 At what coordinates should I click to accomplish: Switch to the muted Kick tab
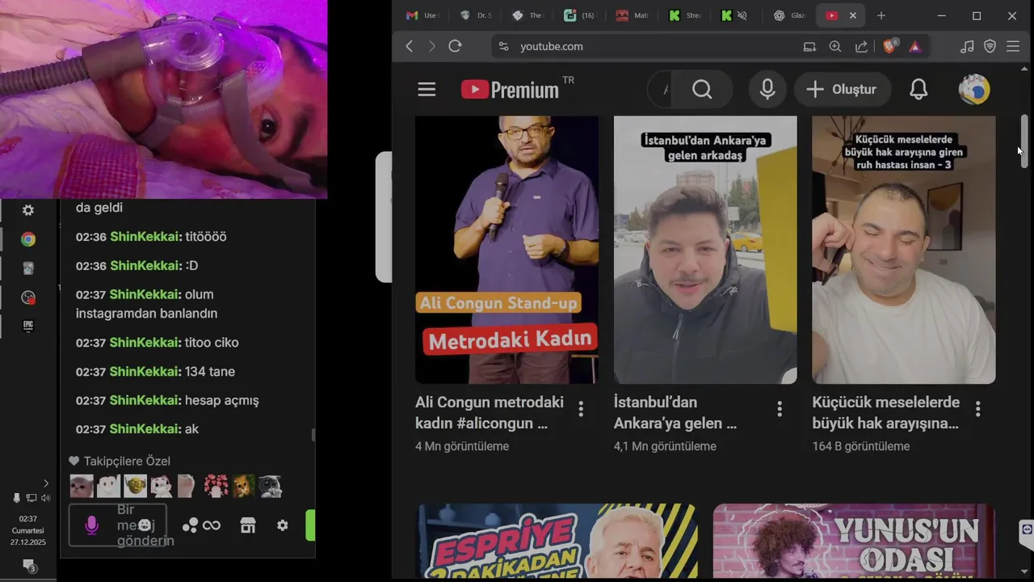coord(735,15)
